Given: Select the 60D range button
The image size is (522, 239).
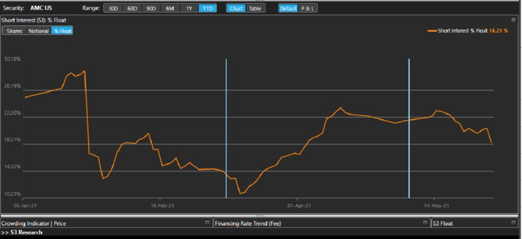Looking at the screenshot, I should (132, 8).
